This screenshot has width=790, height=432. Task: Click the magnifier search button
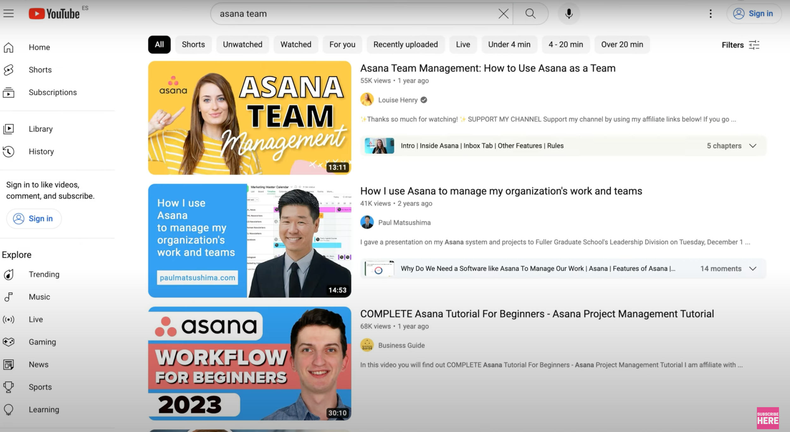pos(530,14)
